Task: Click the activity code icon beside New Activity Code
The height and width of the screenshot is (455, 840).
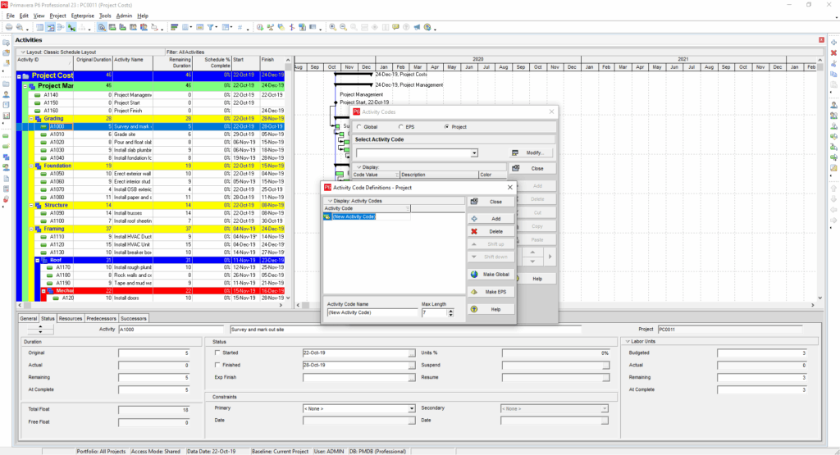Action: click(326, 216)
